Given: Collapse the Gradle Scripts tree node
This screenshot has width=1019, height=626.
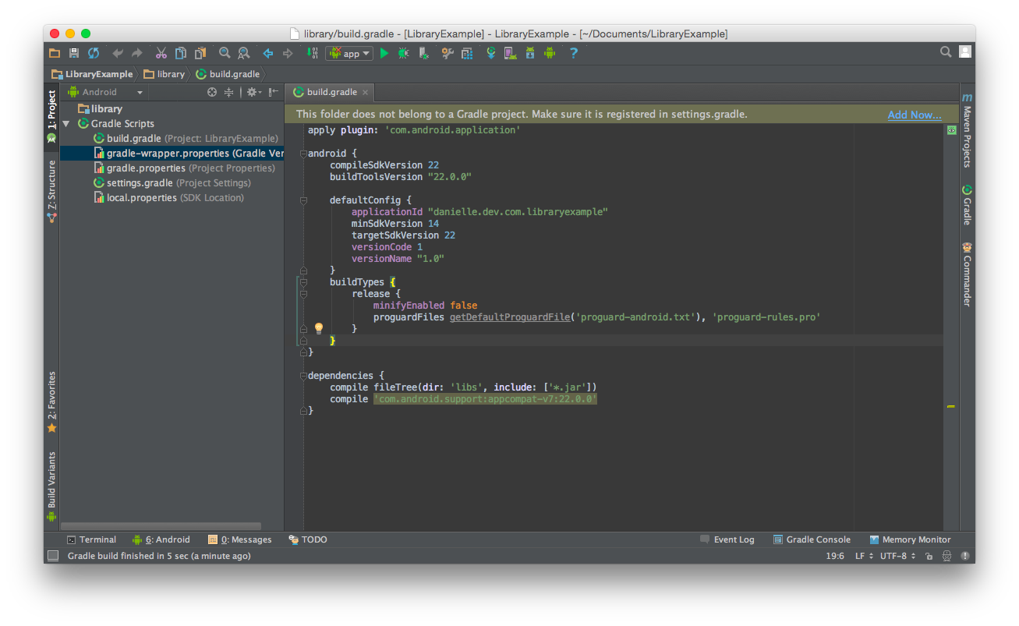Looking at the screenshot, I should coord(66,124).
